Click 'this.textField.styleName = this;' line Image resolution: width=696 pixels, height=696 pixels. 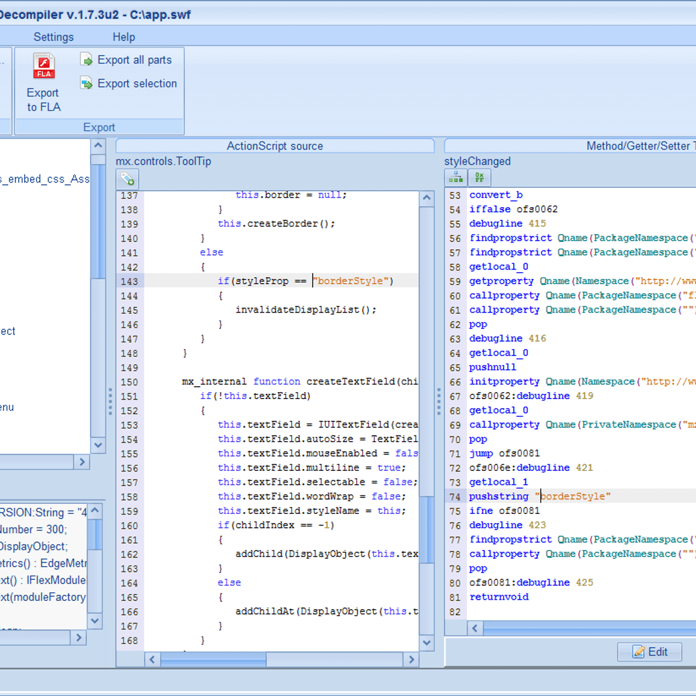(x=312, y=510)
